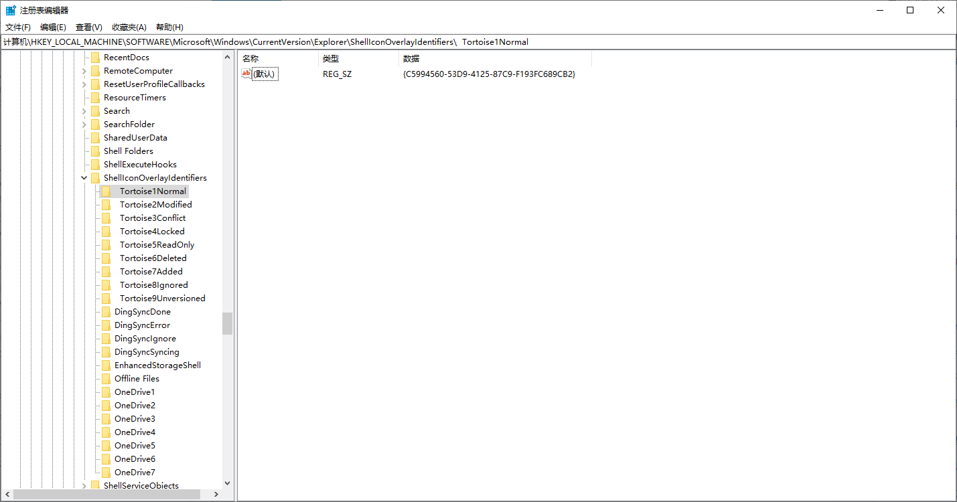Viewport: 957px width, 502px height.
Task: Select the Tortoise9Unversioned key
Action: coord(163,299)
